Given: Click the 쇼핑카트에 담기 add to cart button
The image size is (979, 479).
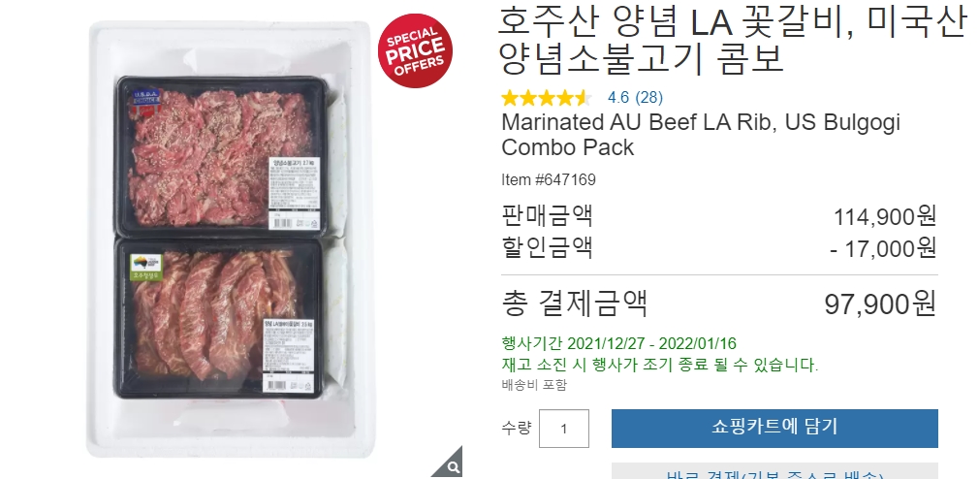Looking at the screenshot, I should pyautogui.click(x=774, y=429).
